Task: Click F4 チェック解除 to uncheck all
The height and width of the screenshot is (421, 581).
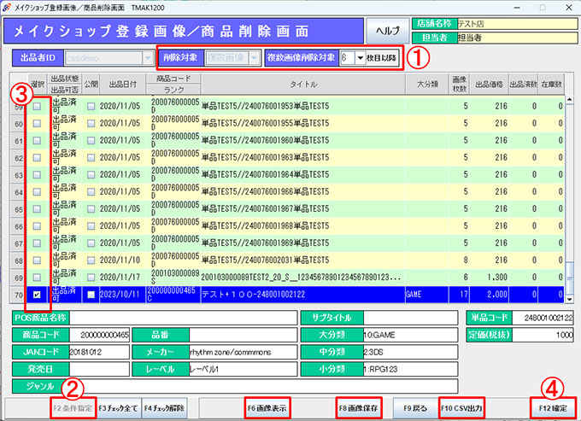Action: point(164,408)
